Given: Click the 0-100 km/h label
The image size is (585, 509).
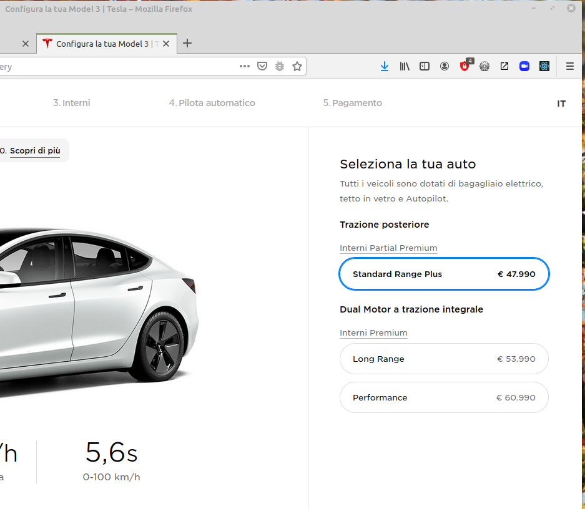Looking at the screenshot, I should pyautogui.click(x=111, y=477).
